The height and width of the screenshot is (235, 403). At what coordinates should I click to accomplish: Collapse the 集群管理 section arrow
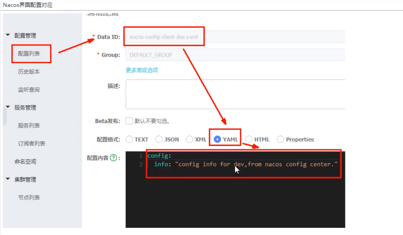pyautogui.click(x=8, y=179)
